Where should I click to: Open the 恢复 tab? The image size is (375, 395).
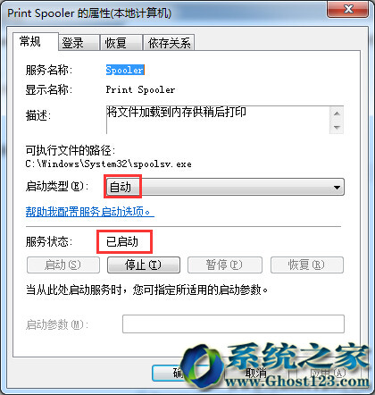coord(121,43)
